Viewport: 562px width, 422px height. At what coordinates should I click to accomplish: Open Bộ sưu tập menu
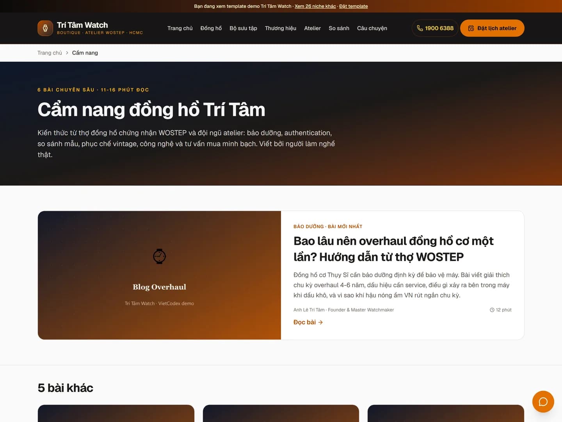tap(243, 28)
